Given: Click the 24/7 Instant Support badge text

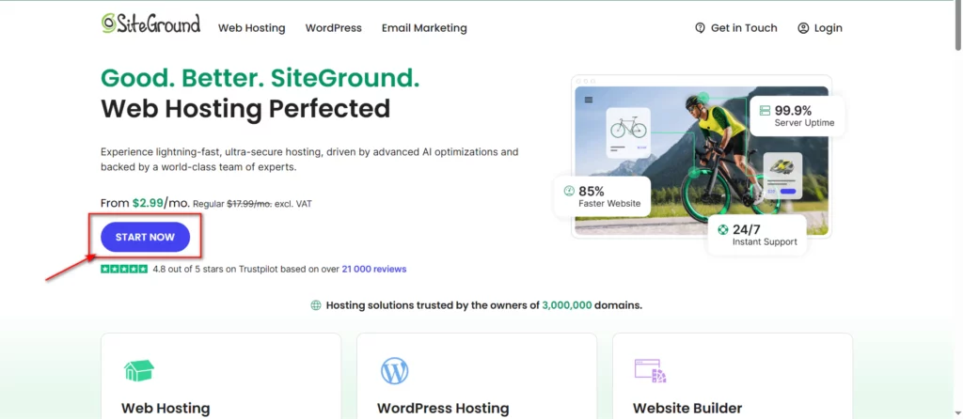Looking at the screenshot, I should coord(765,236).
